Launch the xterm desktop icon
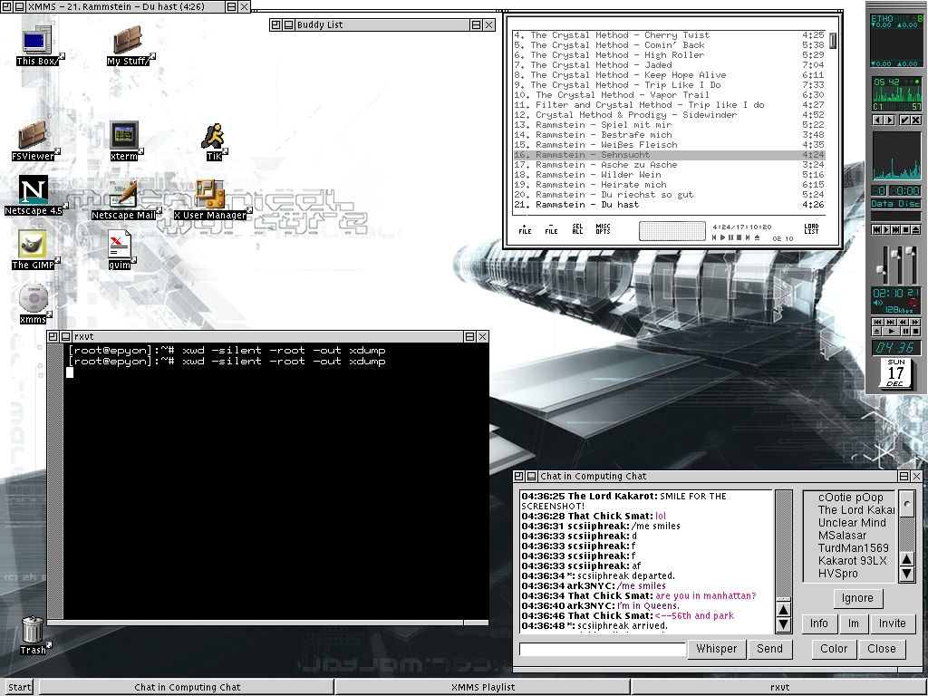 (124, 140)
